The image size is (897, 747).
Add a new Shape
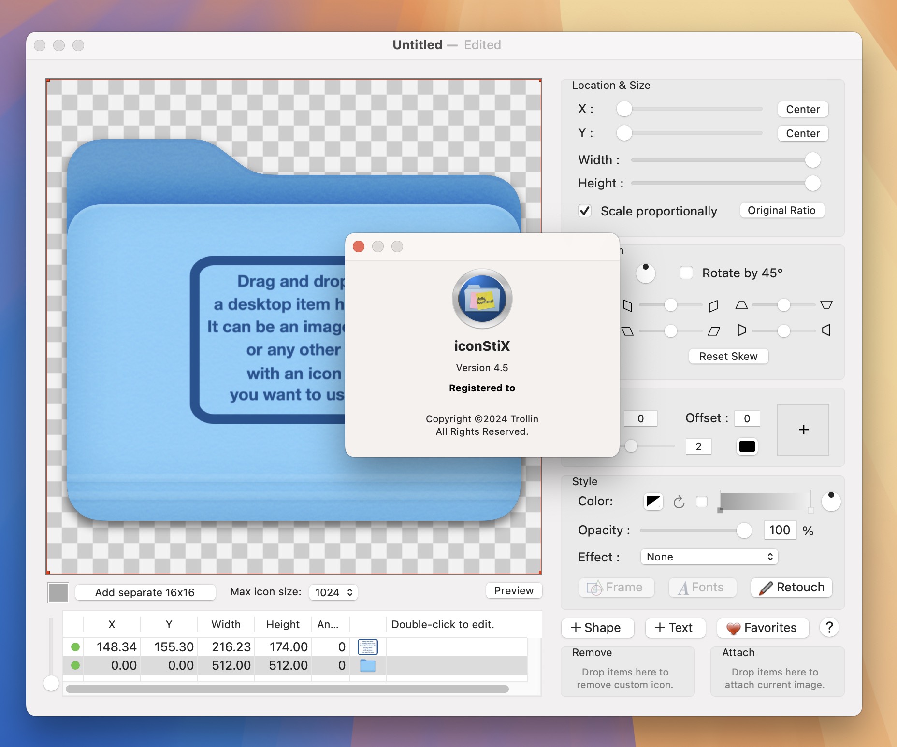point(597,628)
